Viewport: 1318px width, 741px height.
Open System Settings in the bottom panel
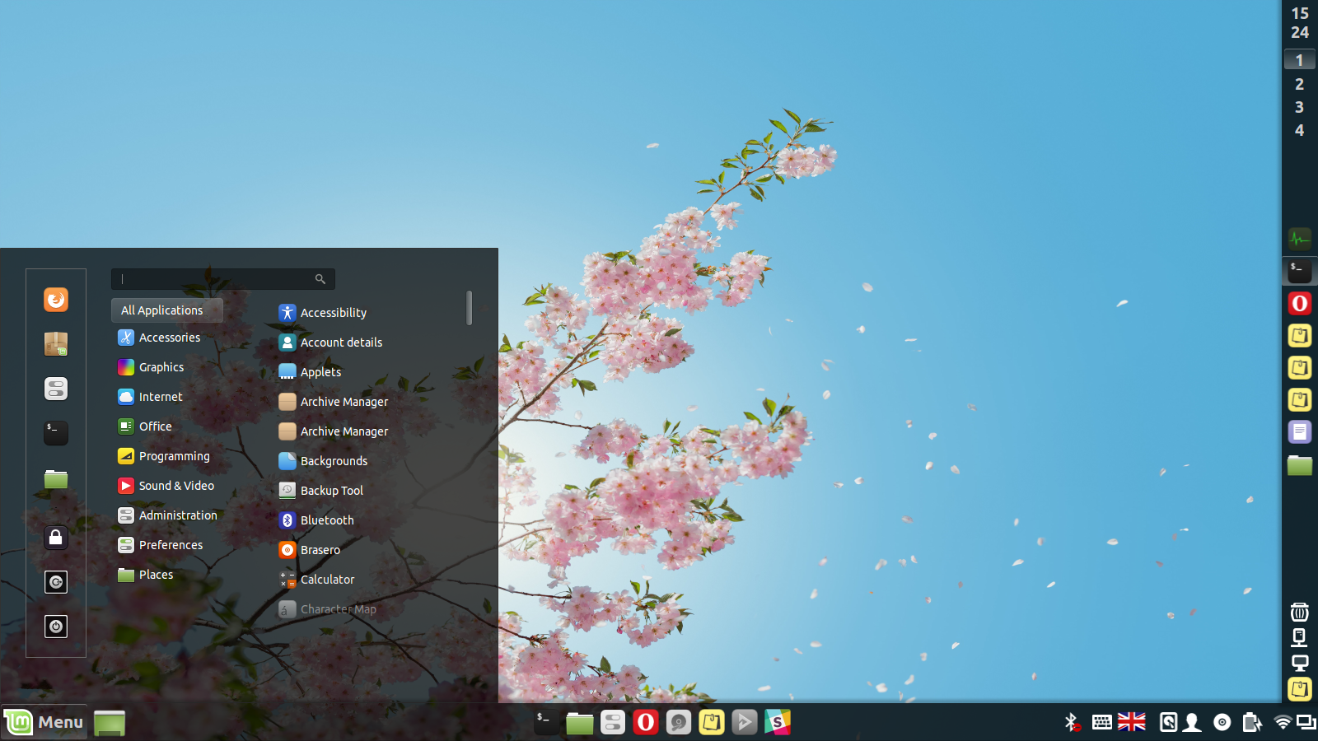coord(613,723)
